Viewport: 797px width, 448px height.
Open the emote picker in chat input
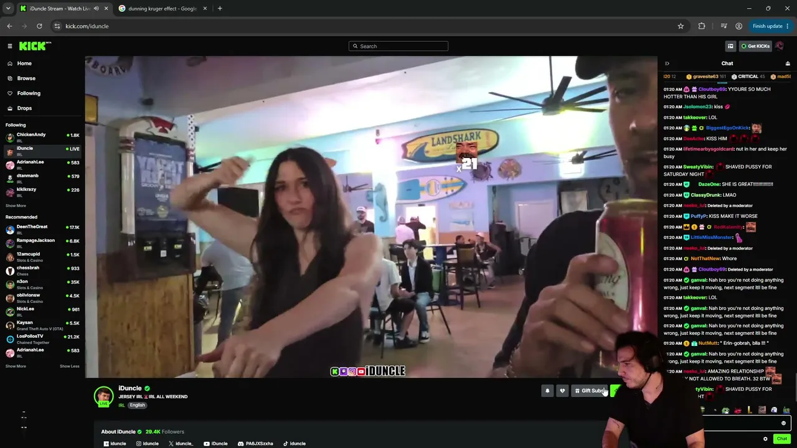[x=783, y=423]
